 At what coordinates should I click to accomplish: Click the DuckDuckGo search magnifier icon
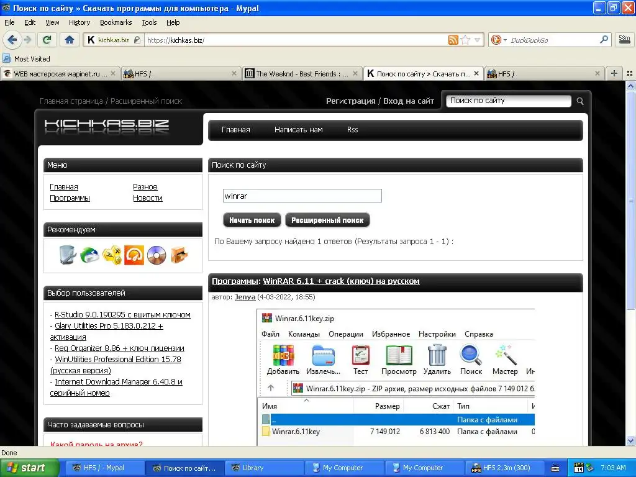(604, 40)
